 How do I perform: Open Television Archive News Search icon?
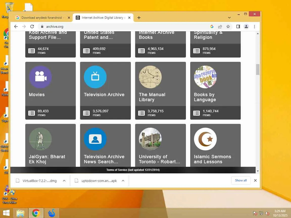pyautogui.click(x=95, y=139)
